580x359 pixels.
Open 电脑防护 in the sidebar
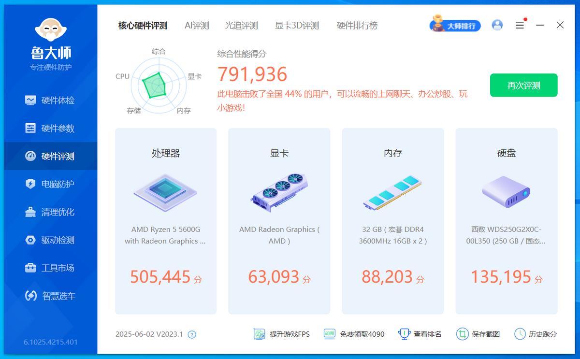50,184
